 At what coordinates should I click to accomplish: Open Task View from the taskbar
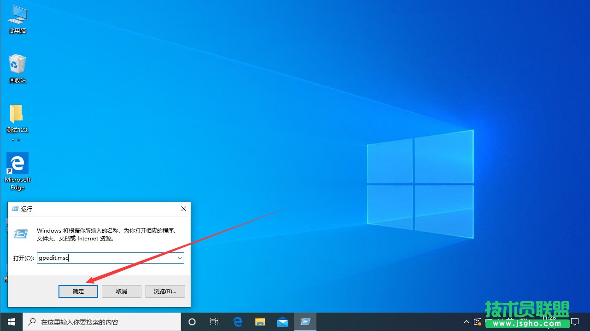click(214, 321)
